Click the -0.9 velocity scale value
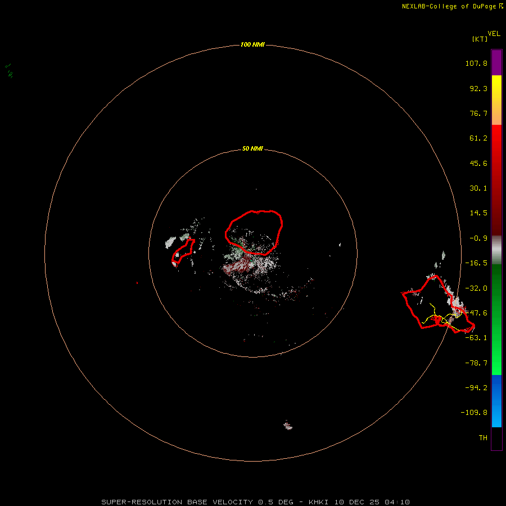The image size is (506, 506). (478, 238)
